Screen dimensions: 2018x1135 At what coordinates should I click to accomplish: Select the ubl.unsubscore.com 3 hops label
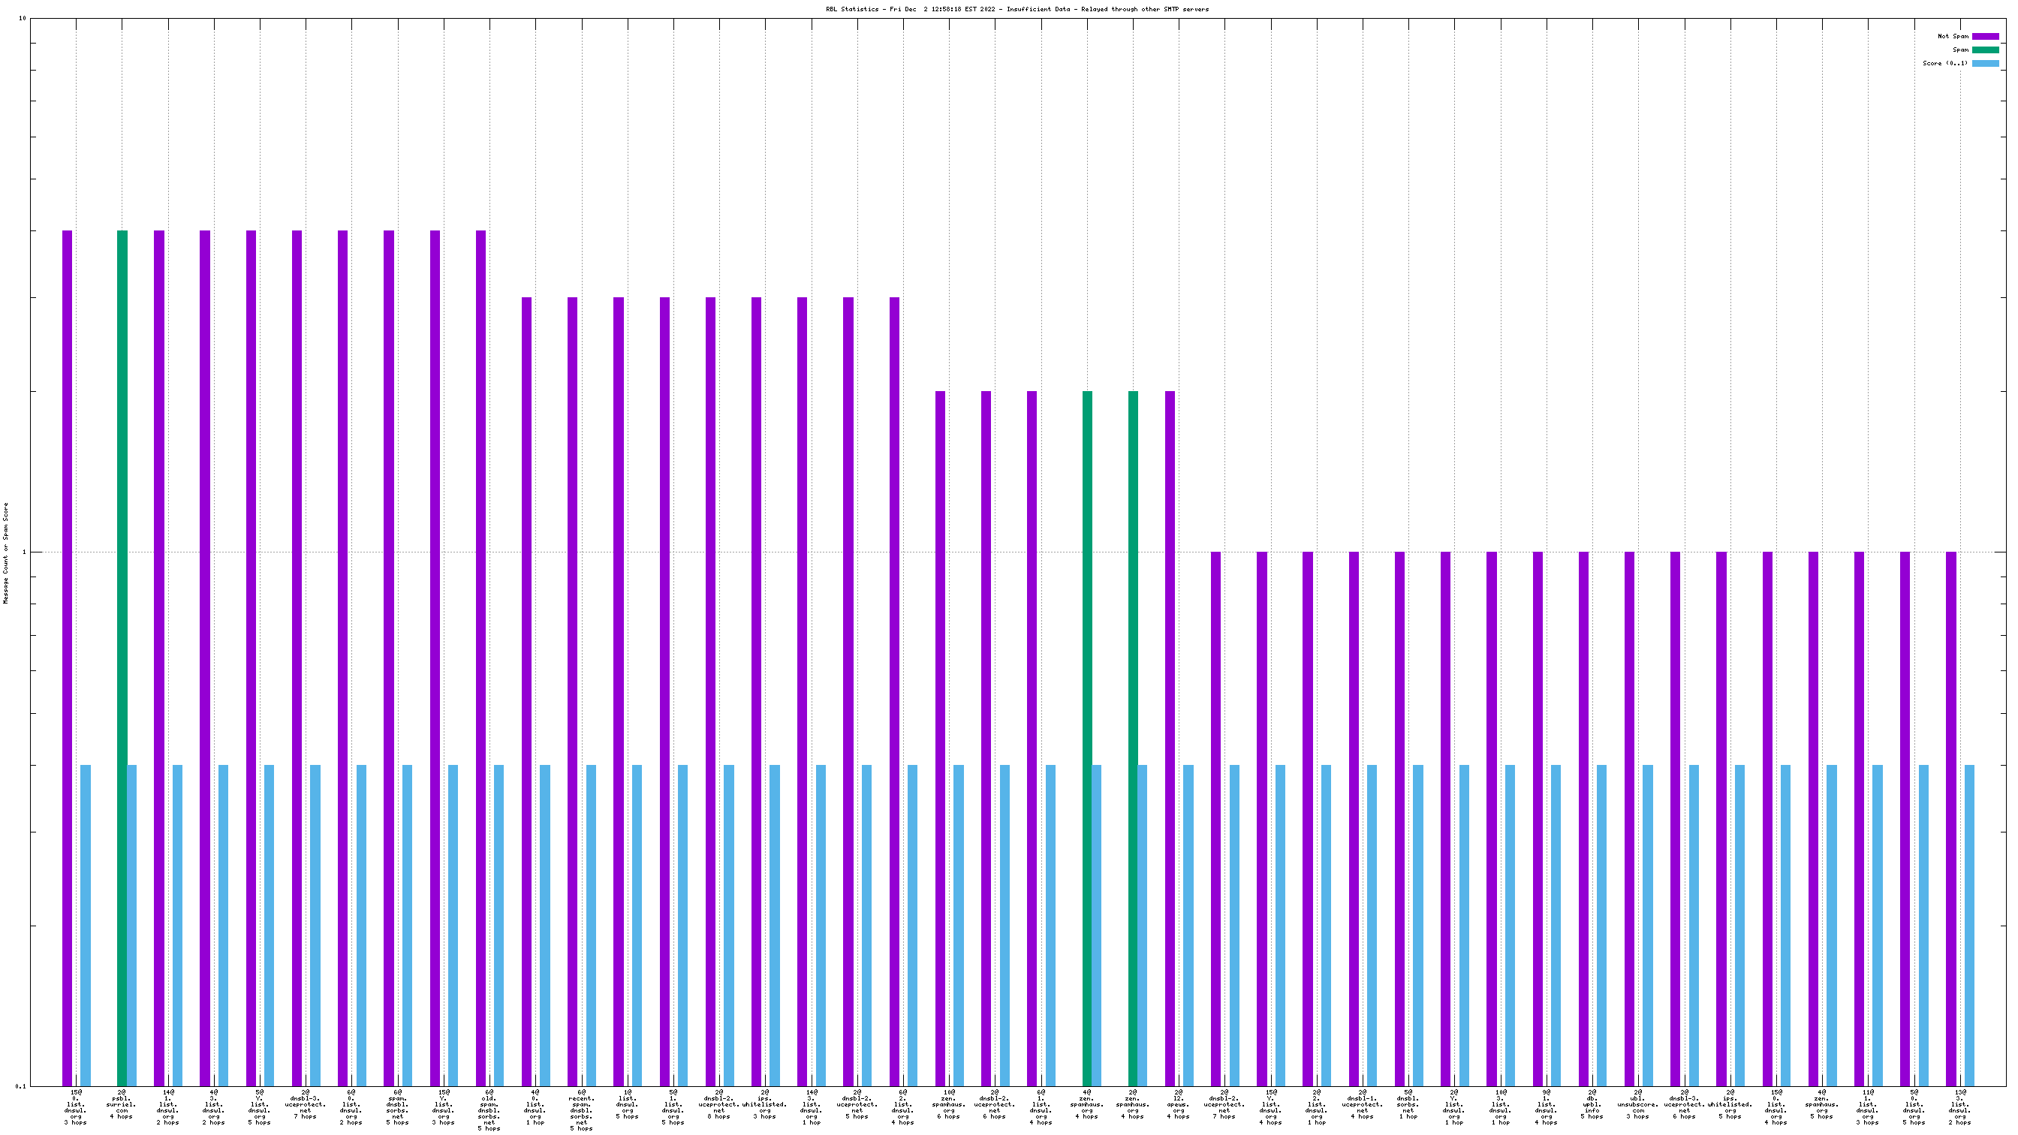pos(1638,1104)
